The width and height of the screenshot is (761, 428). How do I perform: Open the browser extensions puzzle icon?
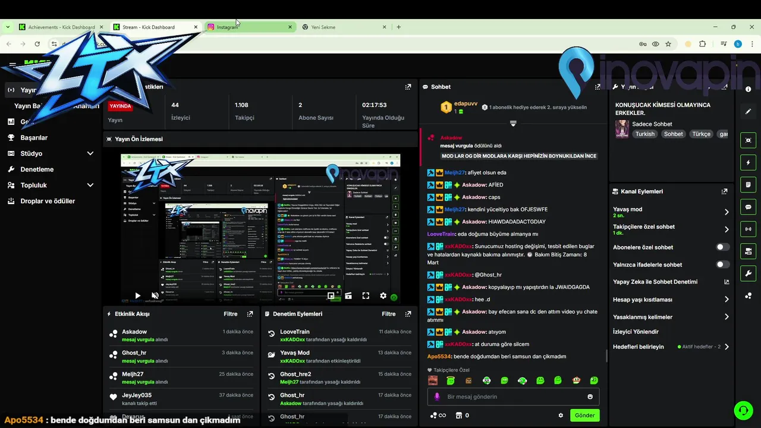703,44
